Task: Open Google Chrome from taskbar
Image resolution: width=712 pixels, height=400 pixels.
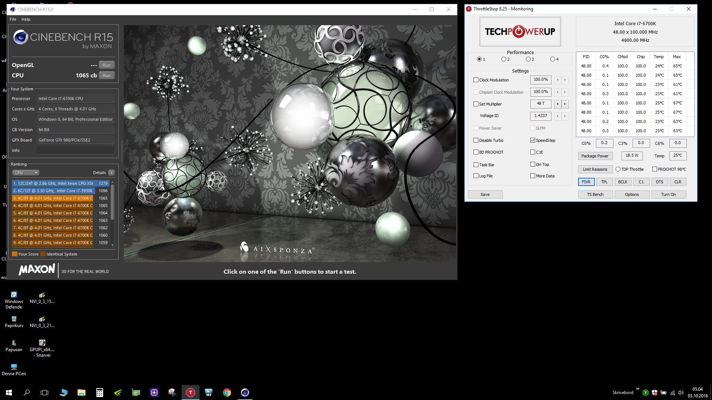Action: coord(227,393)
